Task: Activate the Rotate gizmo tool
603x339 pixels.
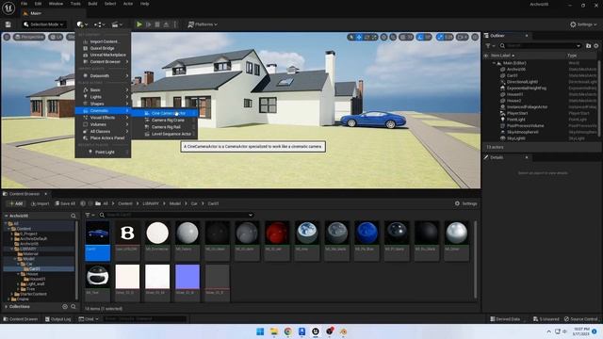Action: coord(367,37)
